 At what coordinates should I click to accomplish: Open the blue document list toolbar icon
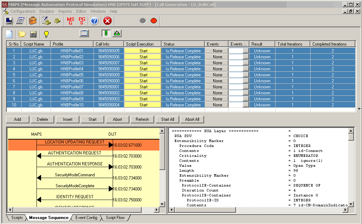21,21
